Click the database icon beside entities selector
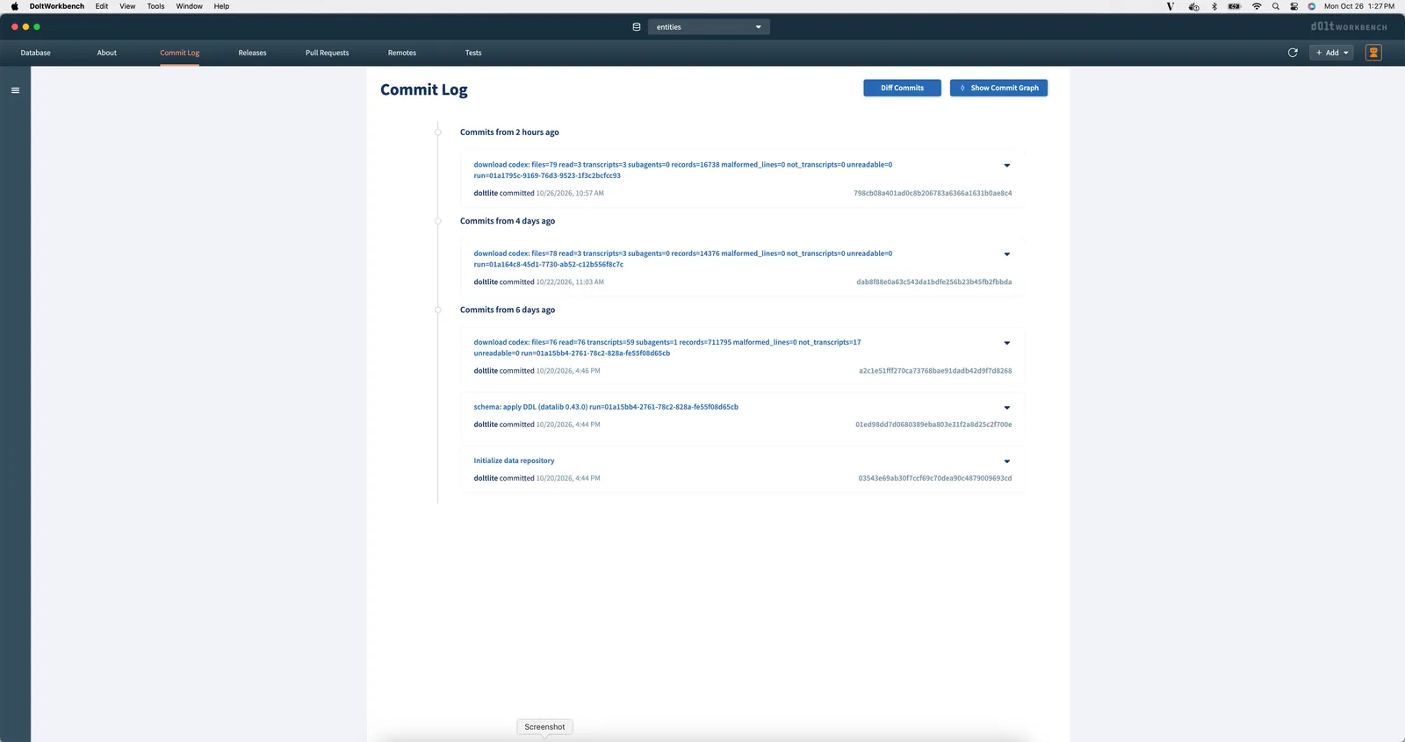 tap(637, 27)
